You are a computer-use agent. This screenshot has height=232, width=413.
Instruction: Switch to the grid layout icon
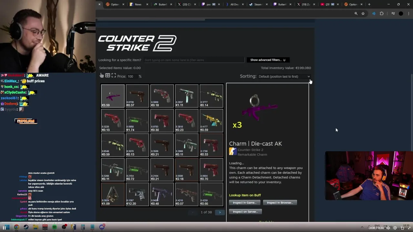(x=108, y=75)
